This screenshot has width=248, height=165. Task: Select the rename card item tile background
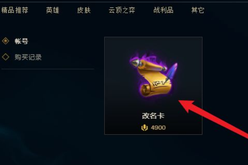(x=153, y=86)
